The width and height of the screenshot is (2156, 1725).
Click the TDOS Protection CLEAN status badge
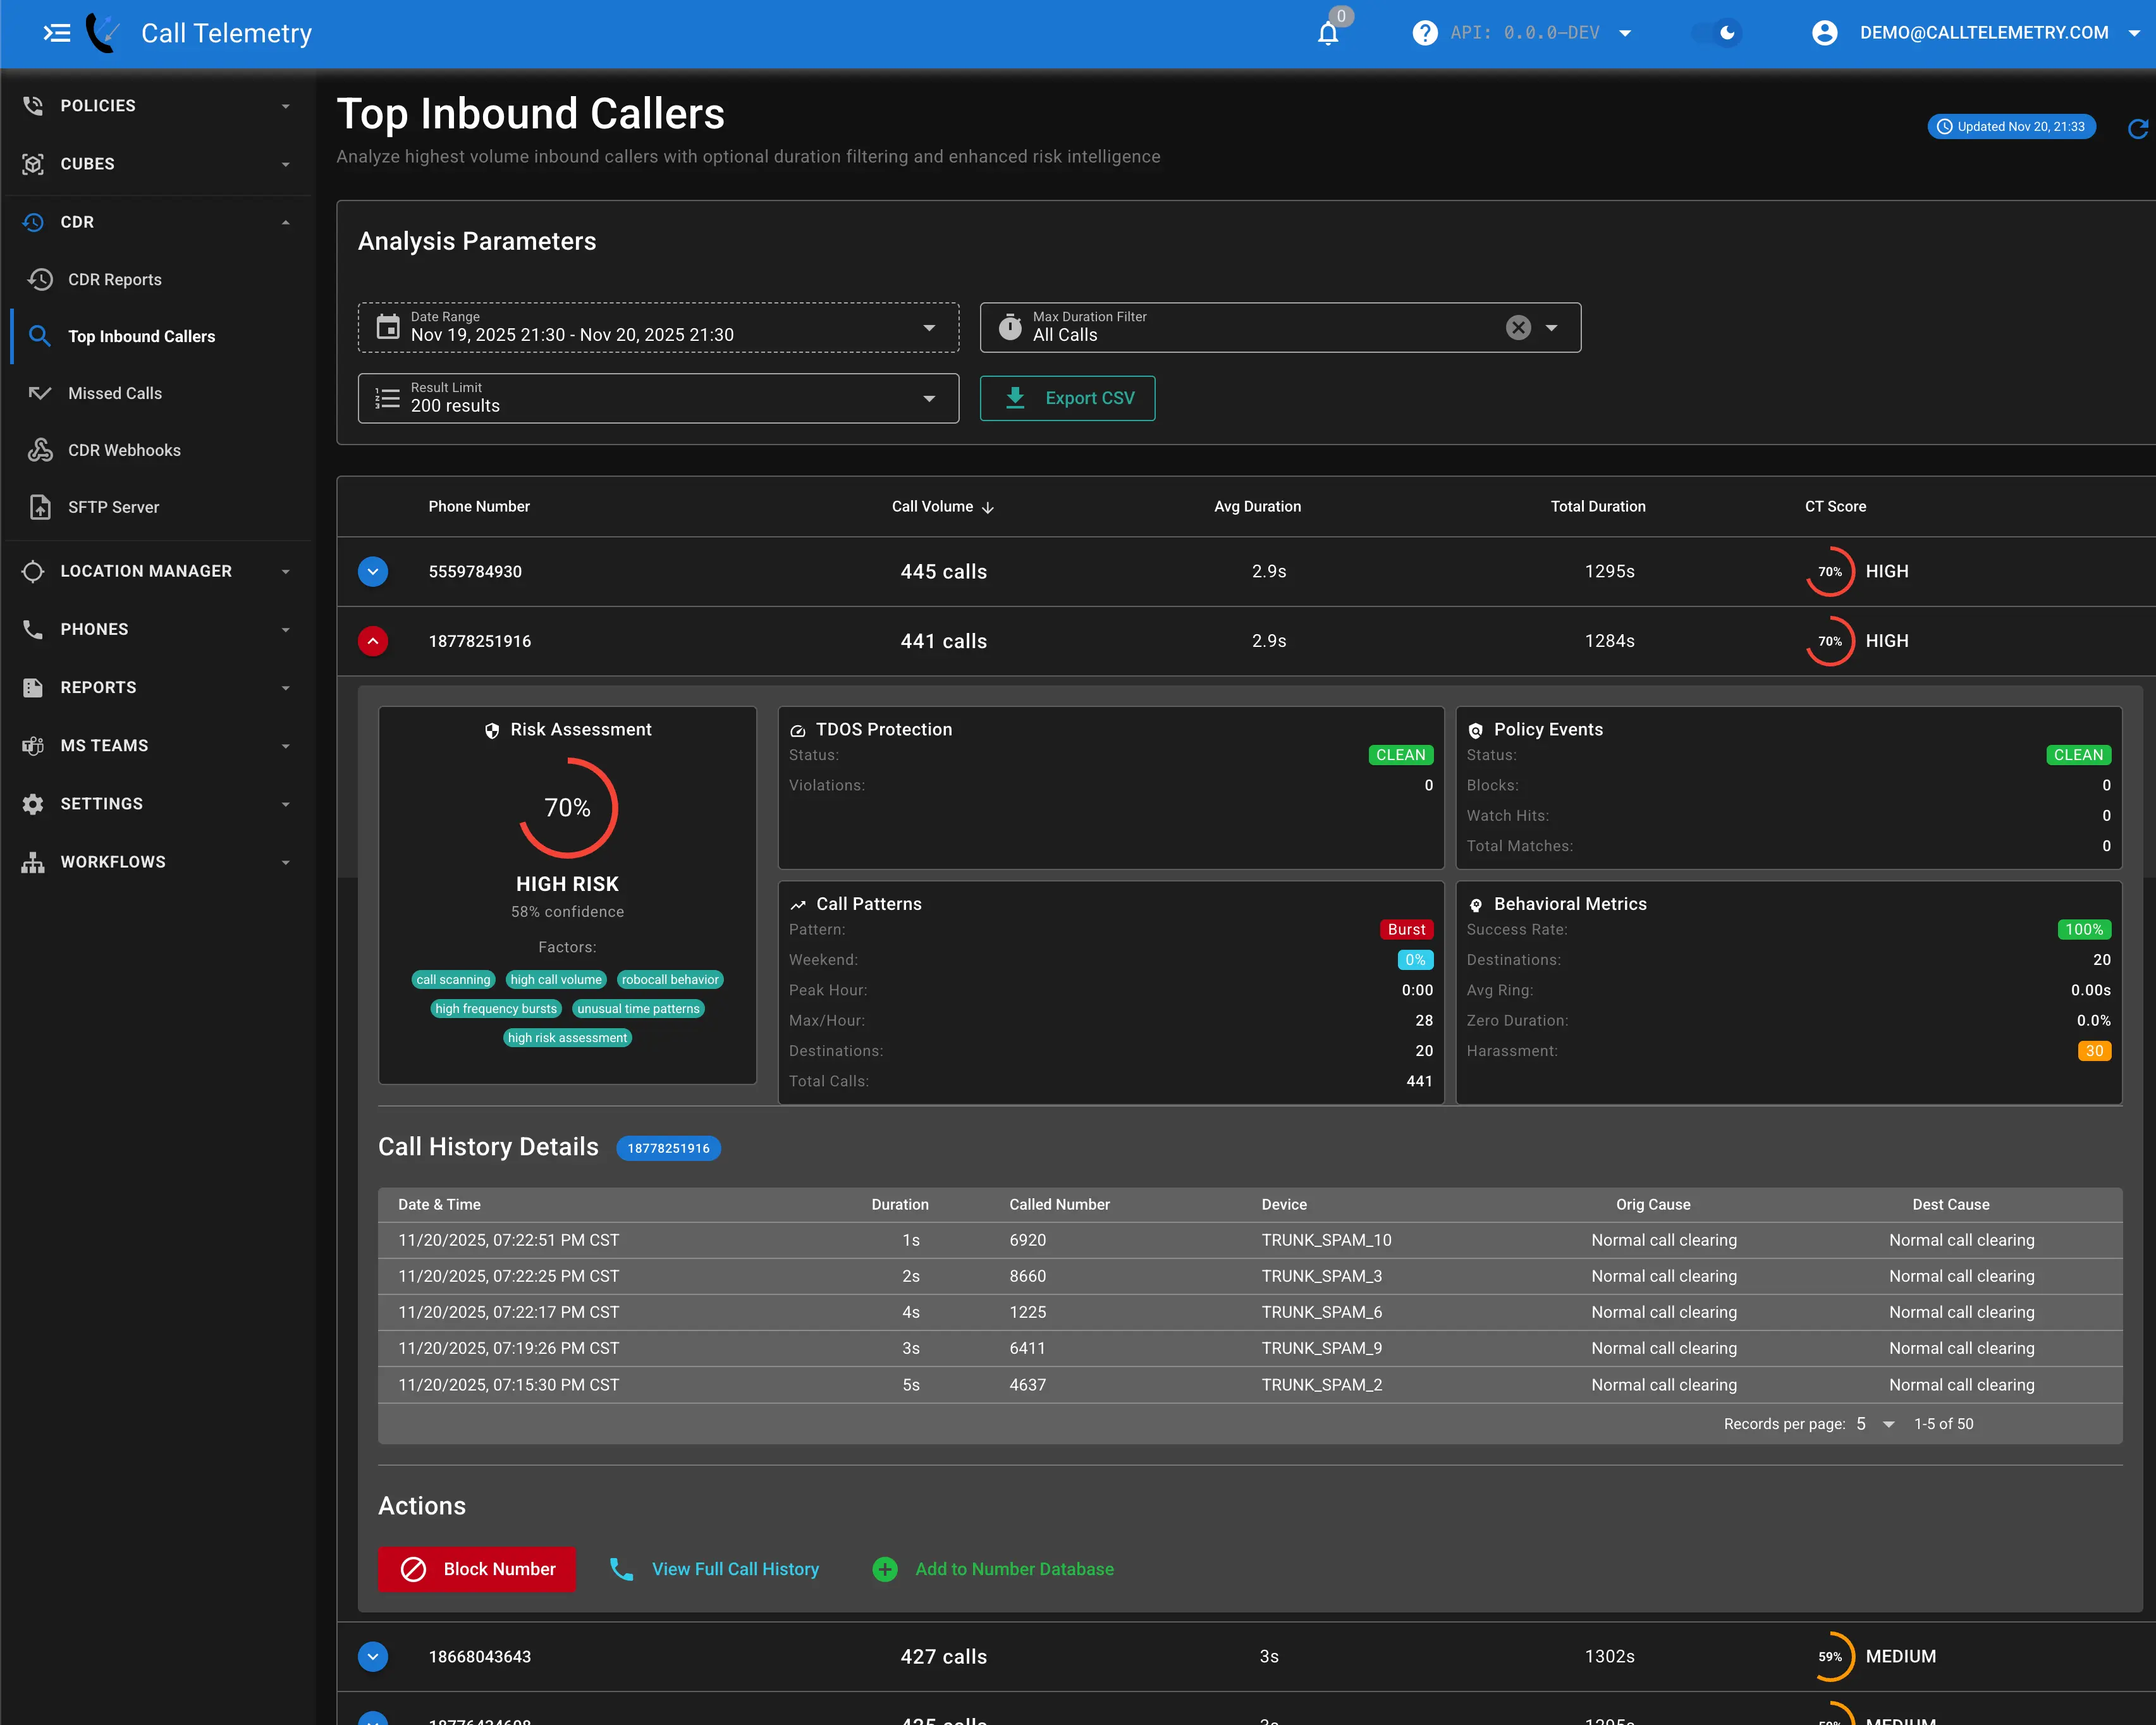[1401, 755]
